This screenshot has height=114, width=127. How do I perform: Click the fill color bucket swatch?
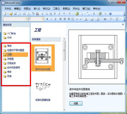coord(98,19)
